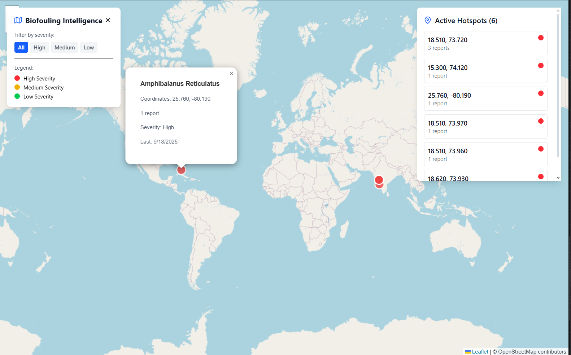
Task: Click the hotspots list scrollbar thumb
Action: coord(558,86)
